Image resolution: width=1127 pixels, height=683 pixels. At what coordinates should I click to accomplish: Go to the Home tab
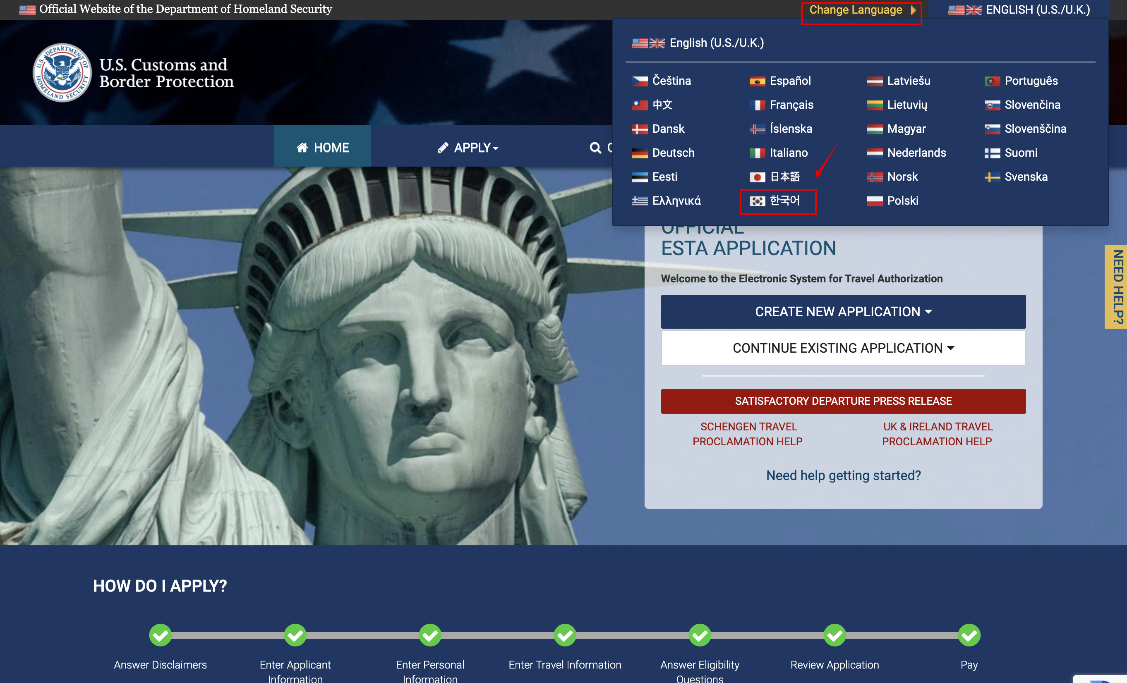[x=322, y=148]
